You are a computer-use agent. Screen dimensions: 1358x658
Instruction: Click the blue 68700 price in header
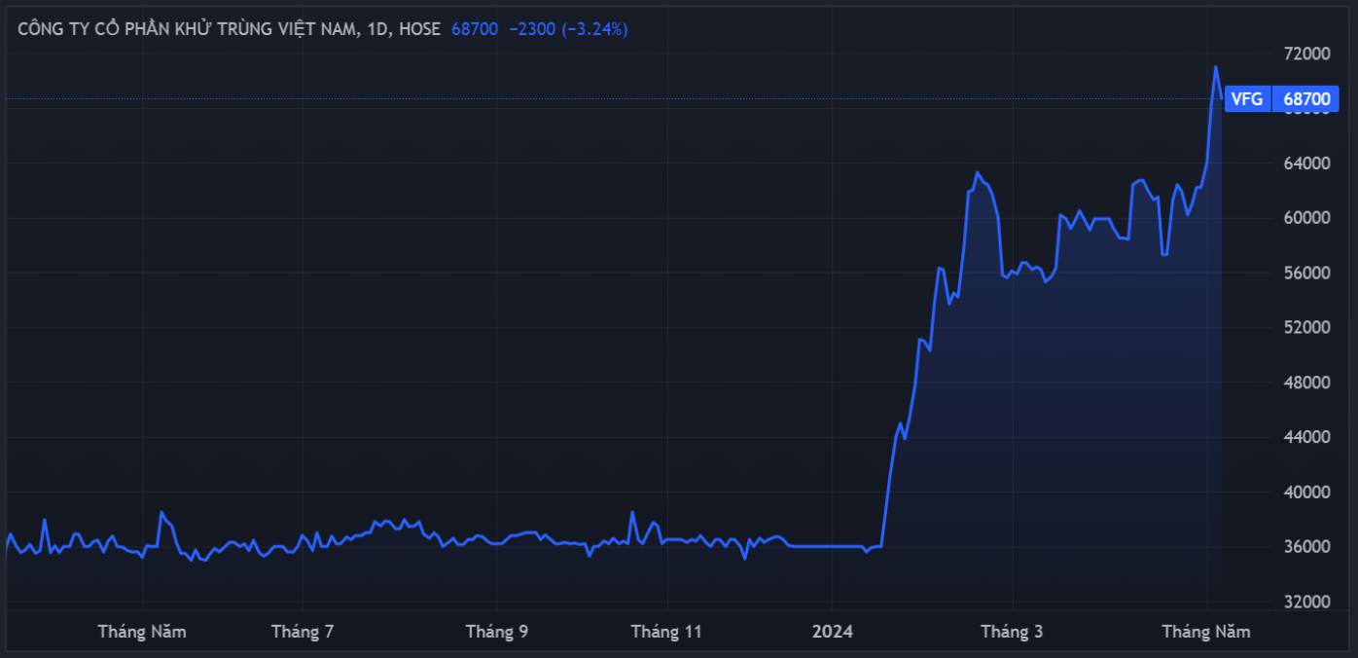pyautogui.click(x=475, y=29)
